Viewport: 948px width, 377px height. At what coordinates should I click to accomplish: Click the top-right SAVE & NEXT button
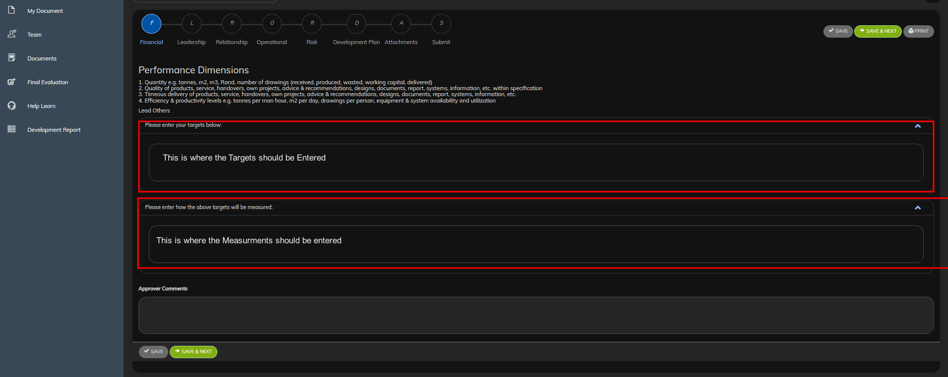coord(878,31)
